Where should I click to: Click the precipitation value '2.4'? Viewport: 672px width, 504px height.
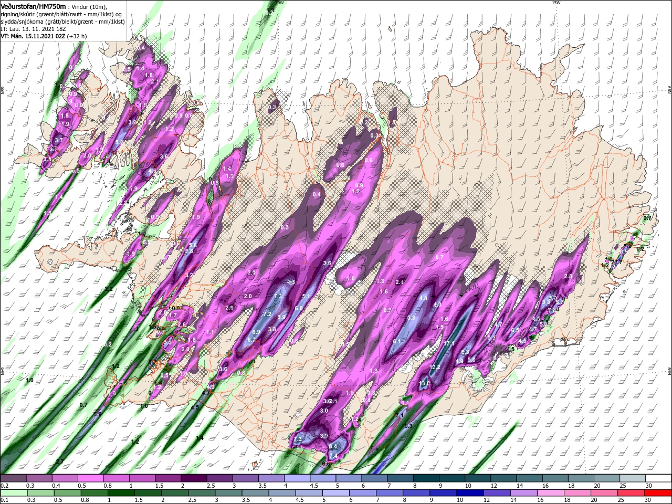click(x=400, y=282)
